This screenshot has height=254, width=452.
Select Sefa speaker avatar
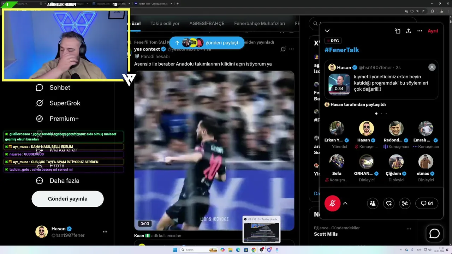[x=337, y=162]
